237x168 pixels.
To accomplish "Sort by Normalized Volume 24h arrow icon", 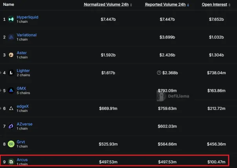I will tap(131, 5).
